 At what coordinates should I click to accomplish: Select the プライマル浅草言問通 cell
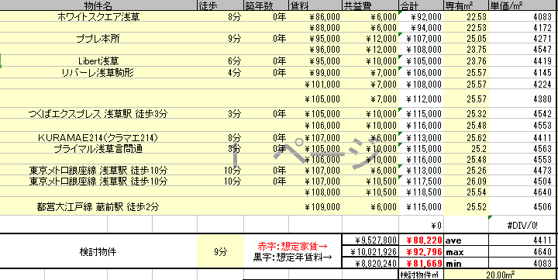(x=98, y=149)
